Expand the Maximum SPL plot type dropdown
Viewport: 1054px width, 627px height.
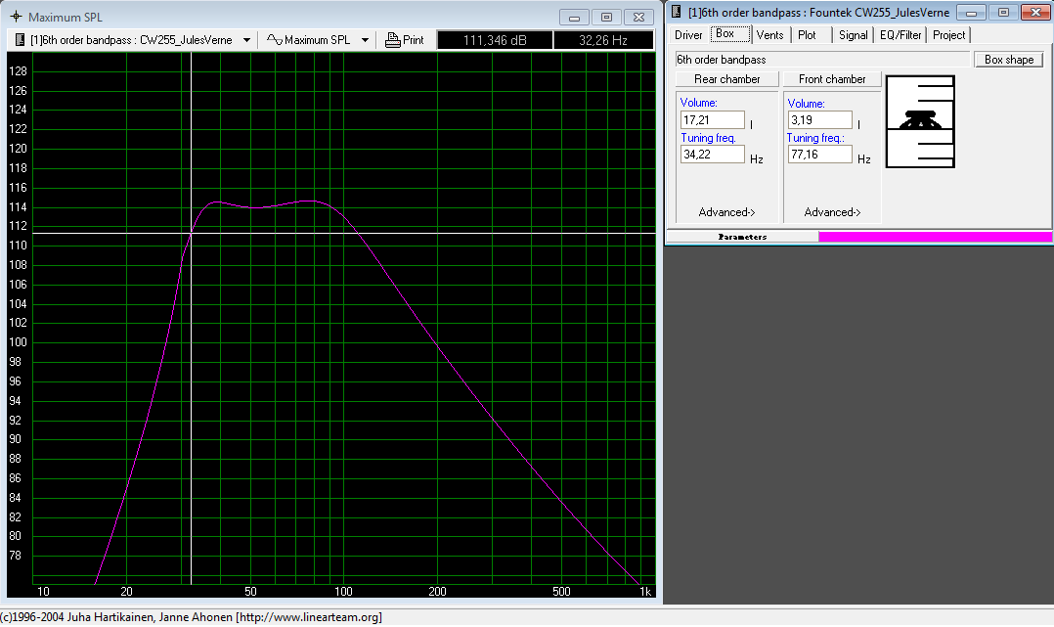[365, 40]
